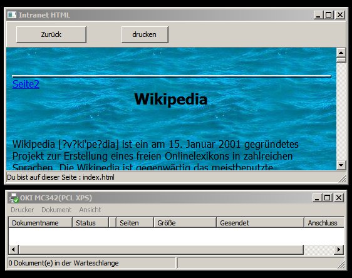Open the Drucker menu
Screen dimensions: 352x278
point(23,210)
